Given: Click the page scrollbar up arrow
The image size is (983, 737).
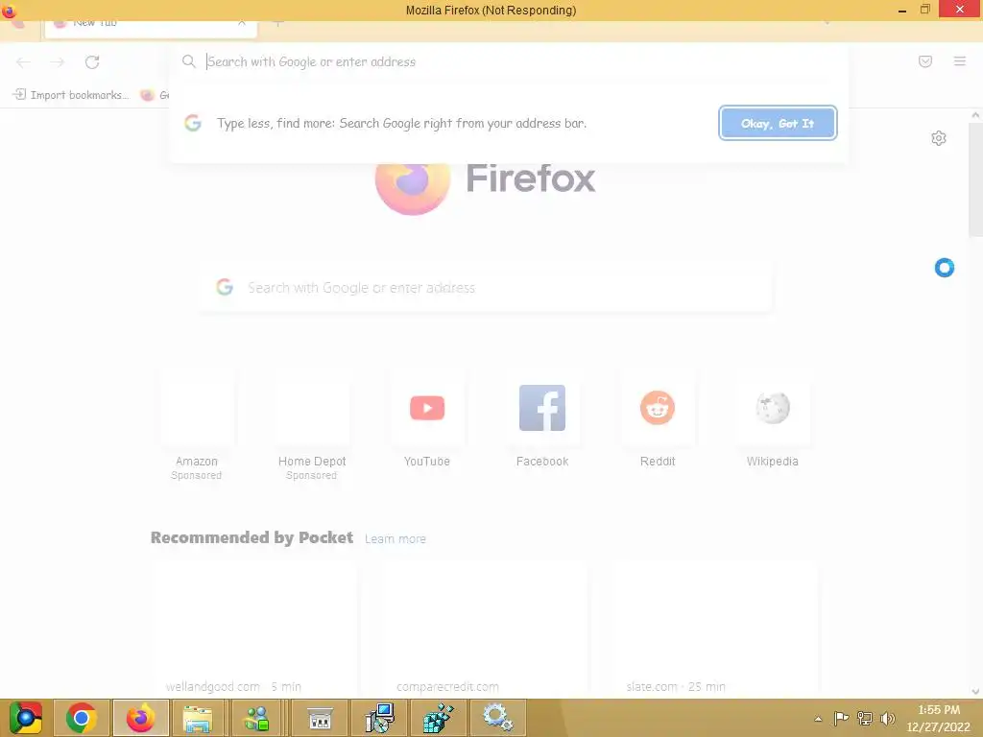Looking at the screenshot, I should pos(975,115).
